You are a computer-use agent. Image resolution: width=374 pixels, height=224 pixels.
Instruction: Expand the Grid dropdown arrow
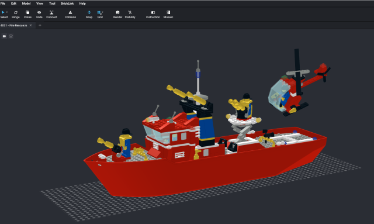click(103, 12)
